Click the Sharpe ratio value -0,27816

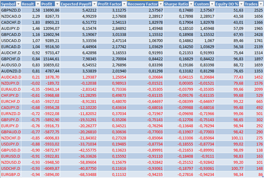pos(185,174)
